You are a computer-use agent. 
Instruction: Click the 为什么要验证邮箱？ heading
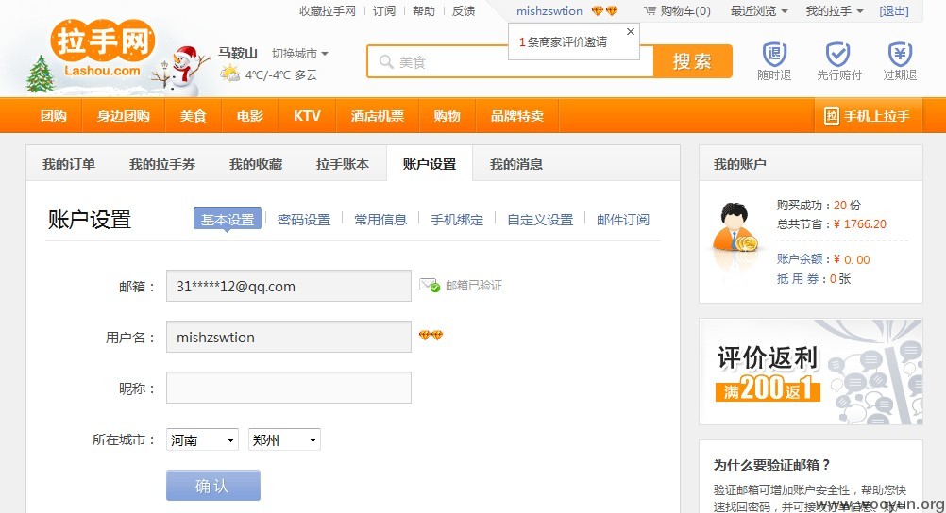(x=772, y=465)
